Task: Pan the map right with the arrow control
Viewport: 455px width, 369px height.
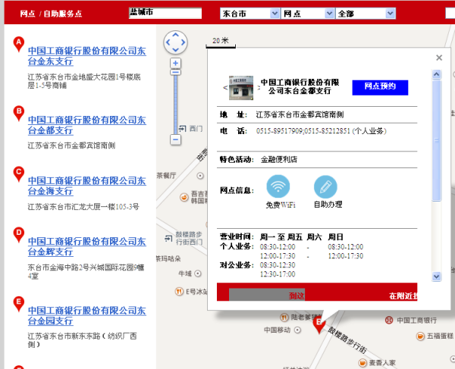Action: pos(183,42)
